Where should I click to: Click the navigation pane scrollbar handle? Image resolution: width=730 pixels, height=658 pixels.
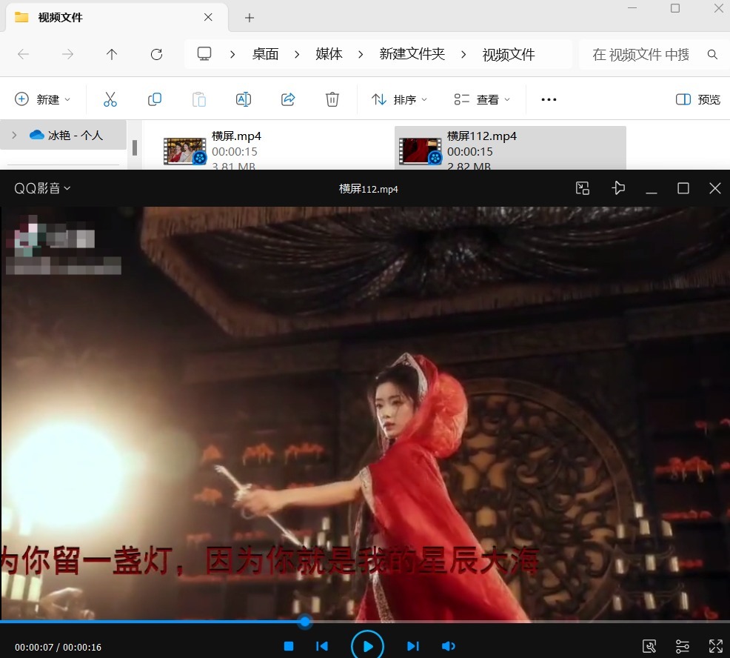(135, 147)
